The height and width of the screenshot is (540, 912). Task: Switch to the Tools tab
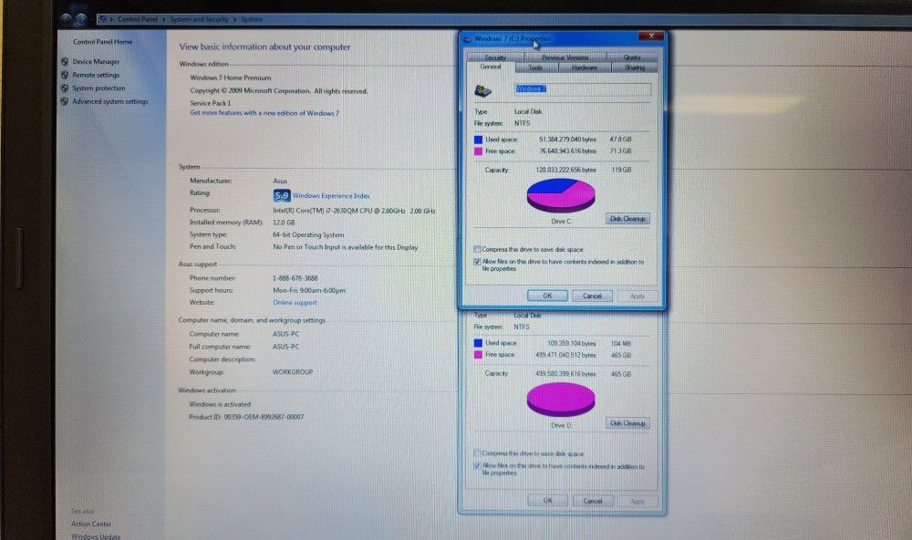(537, 67)
